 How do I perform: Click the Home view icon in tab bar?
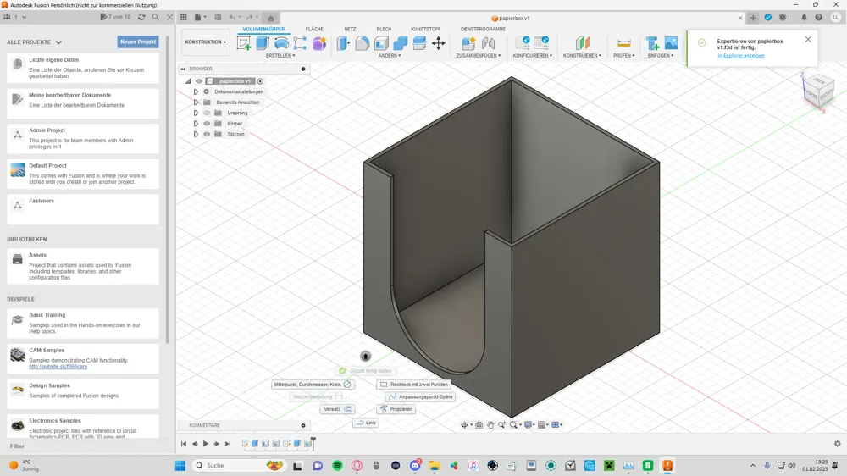click(271, 18)
